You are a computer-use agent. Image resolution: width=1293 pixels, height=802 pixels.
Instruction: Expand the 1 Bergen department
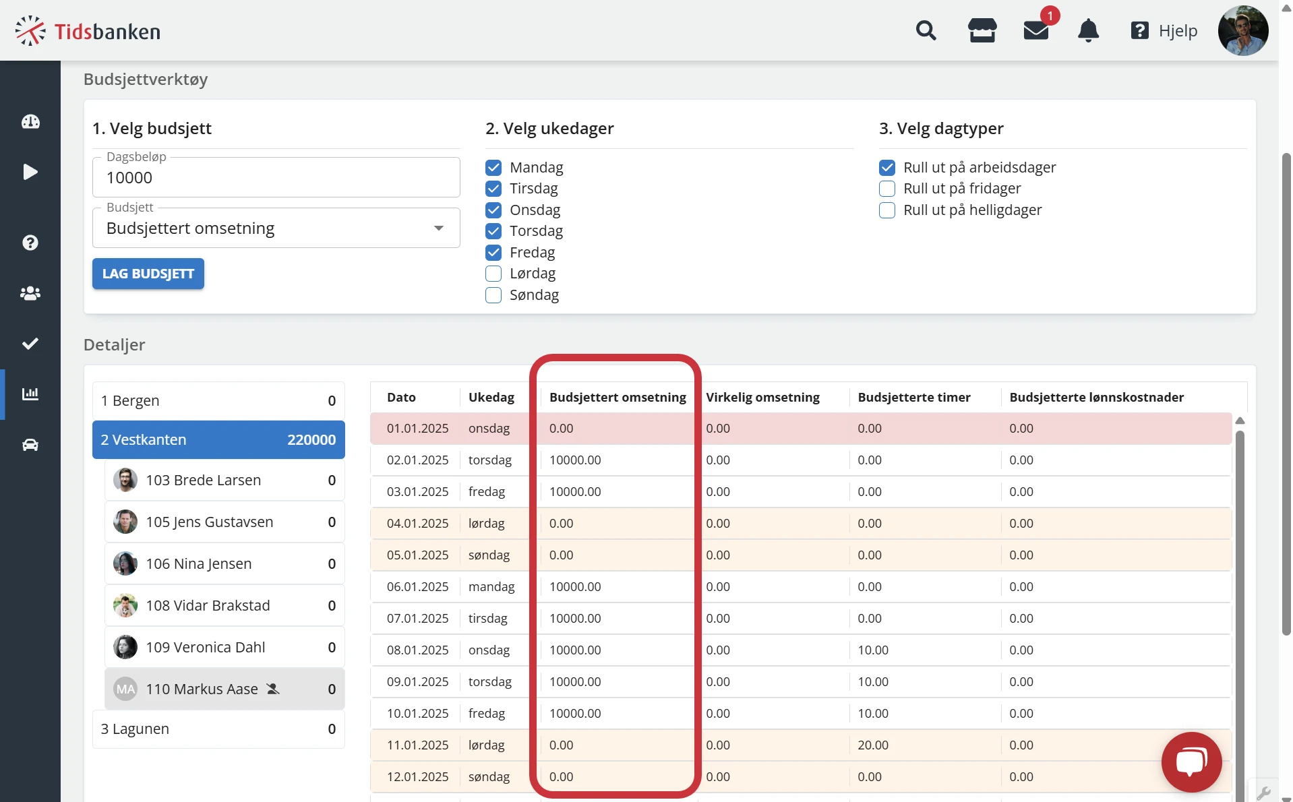[218, 400]
